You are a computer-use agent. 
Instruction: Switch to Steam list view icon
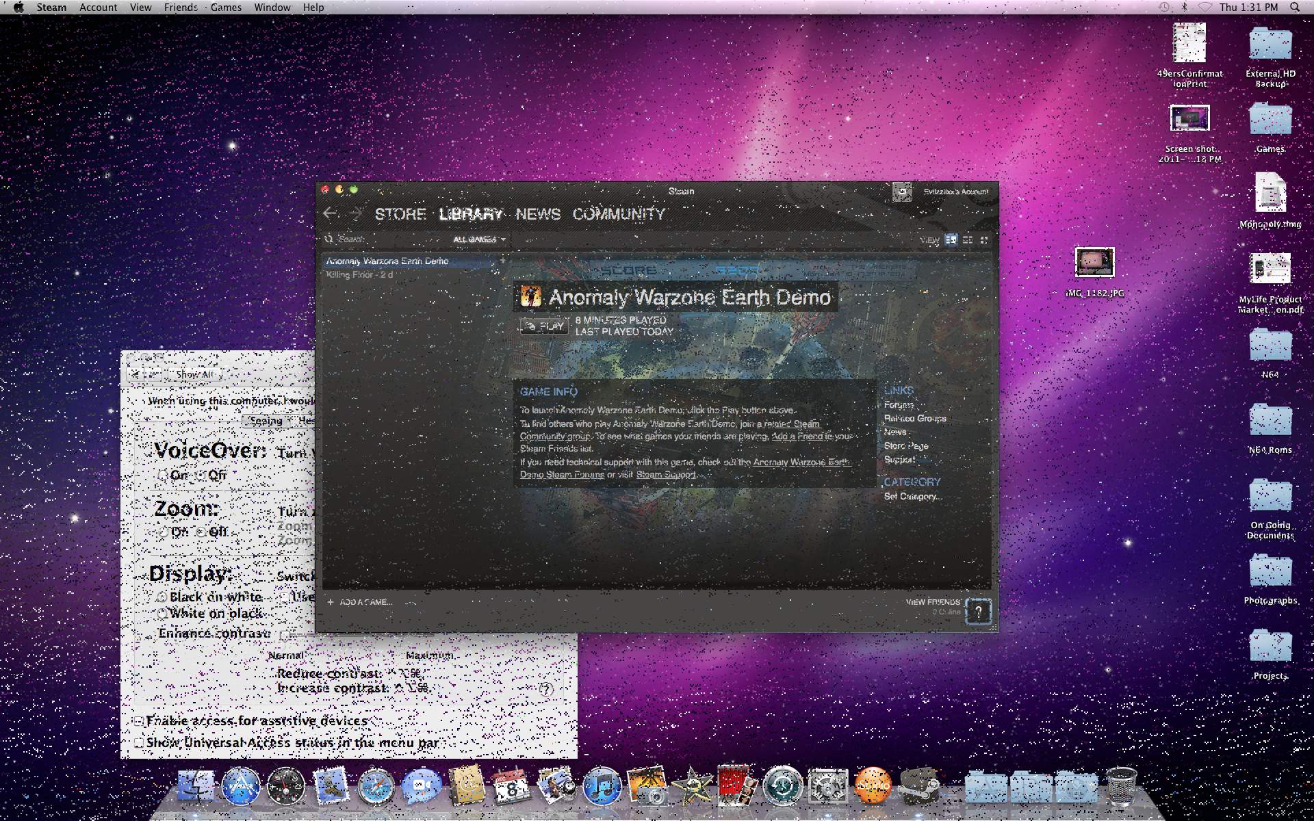tap(968, 239)
